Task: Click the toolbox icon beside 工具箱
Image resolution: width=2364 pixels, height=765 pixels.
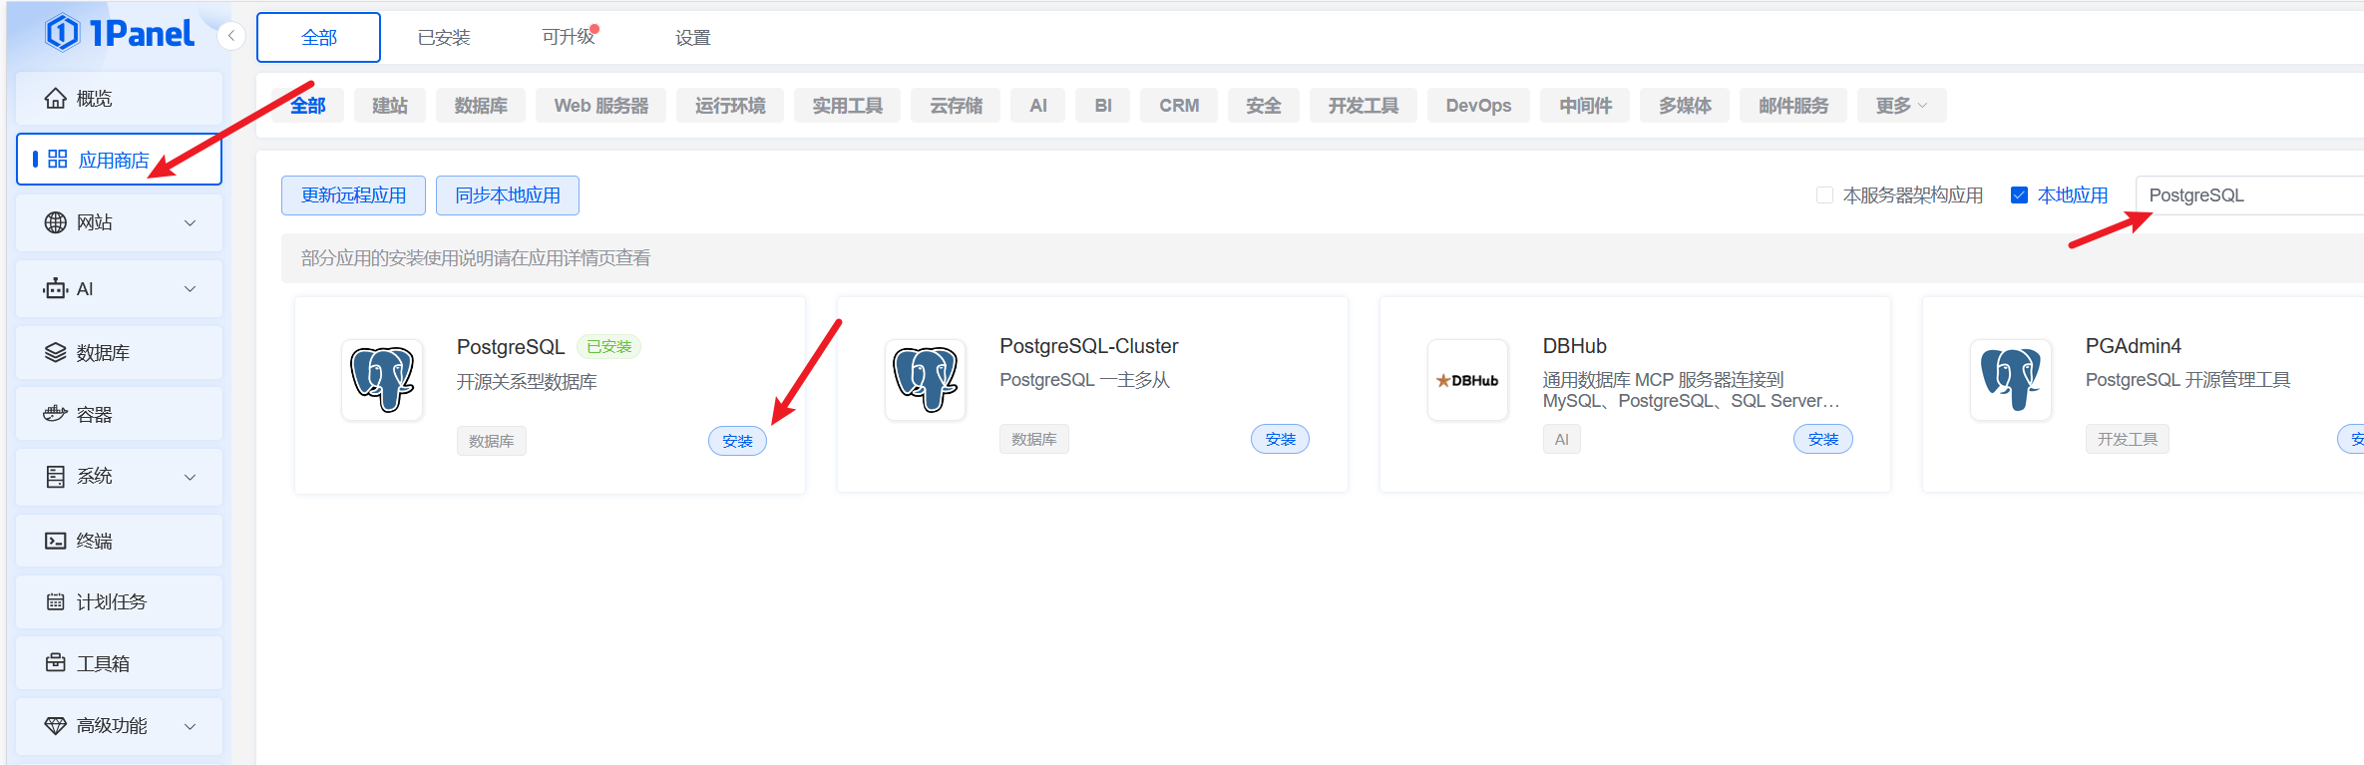Action: (56, 662)
